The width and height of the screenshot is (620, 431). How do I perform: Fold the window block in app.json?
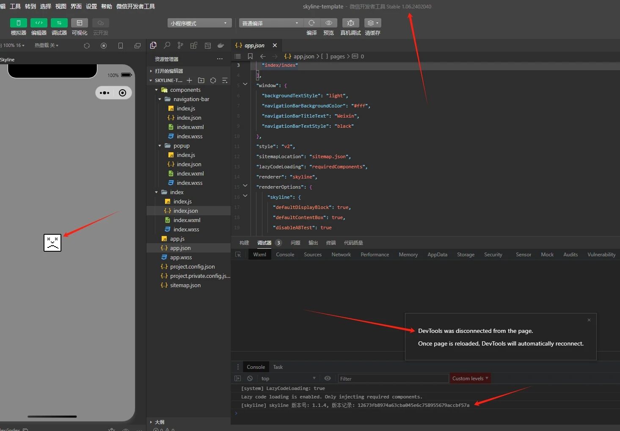(245, 85)
